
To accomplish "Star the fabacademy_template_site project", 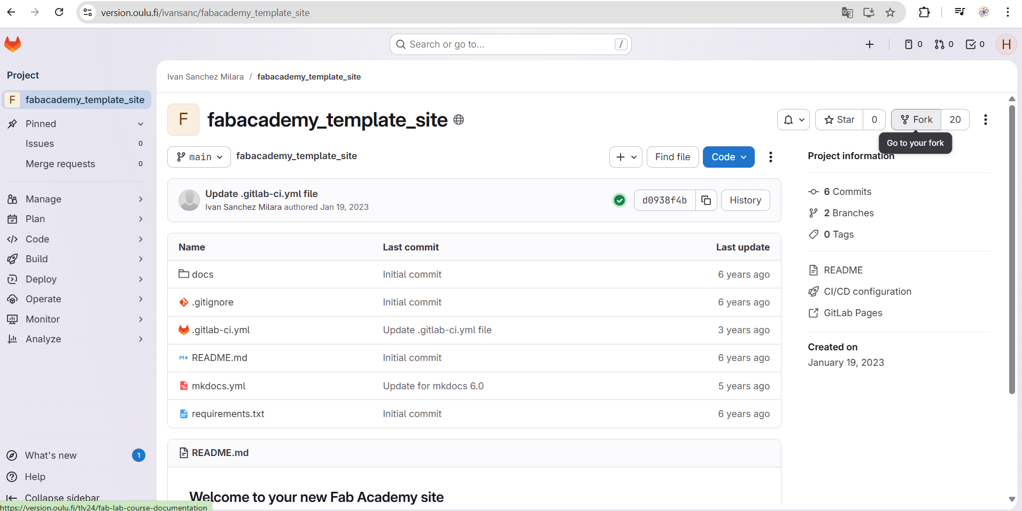I will pyautogui.click(x=839, y=120).
